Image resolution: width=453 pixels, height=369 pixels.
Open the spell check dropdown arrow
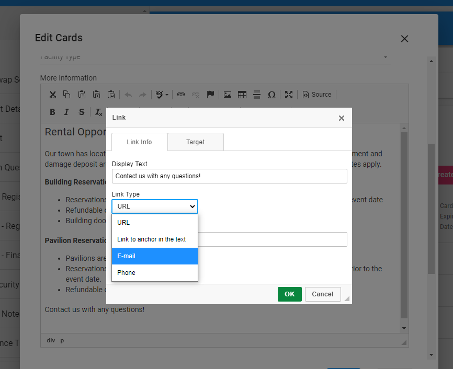[x=167, y=95]
